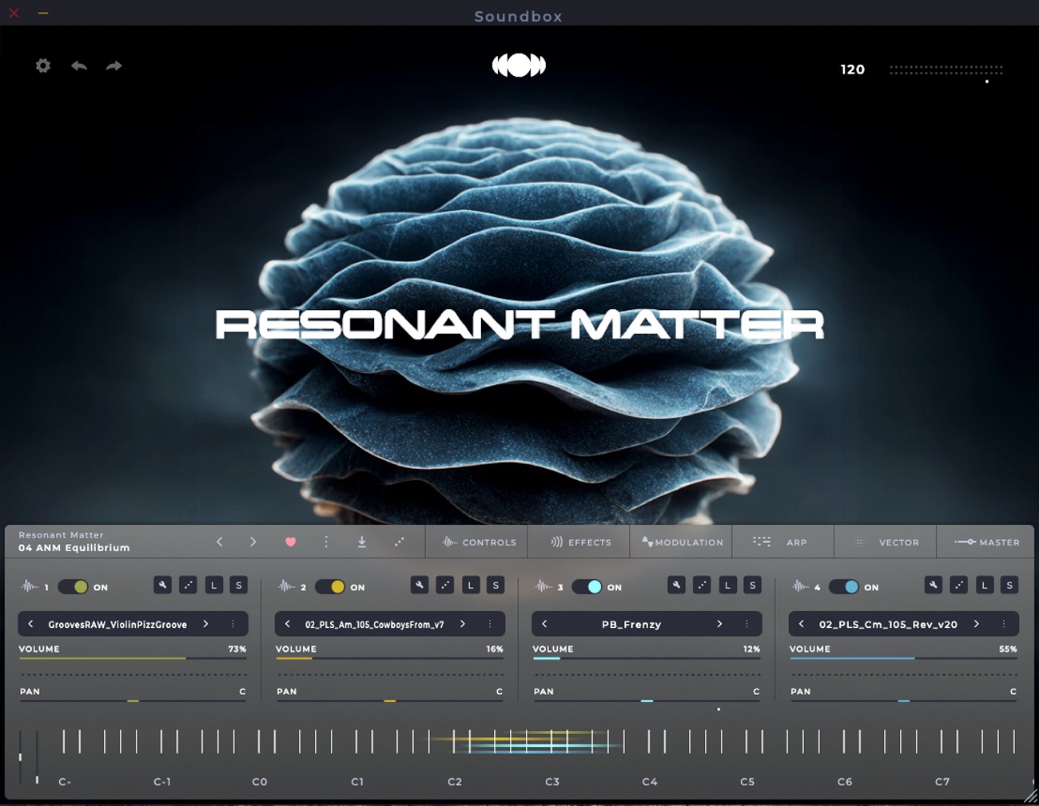Click the redo arrow icon
Image resolution: width=1039 pixels, height=806 pixels.
[114, 66]
